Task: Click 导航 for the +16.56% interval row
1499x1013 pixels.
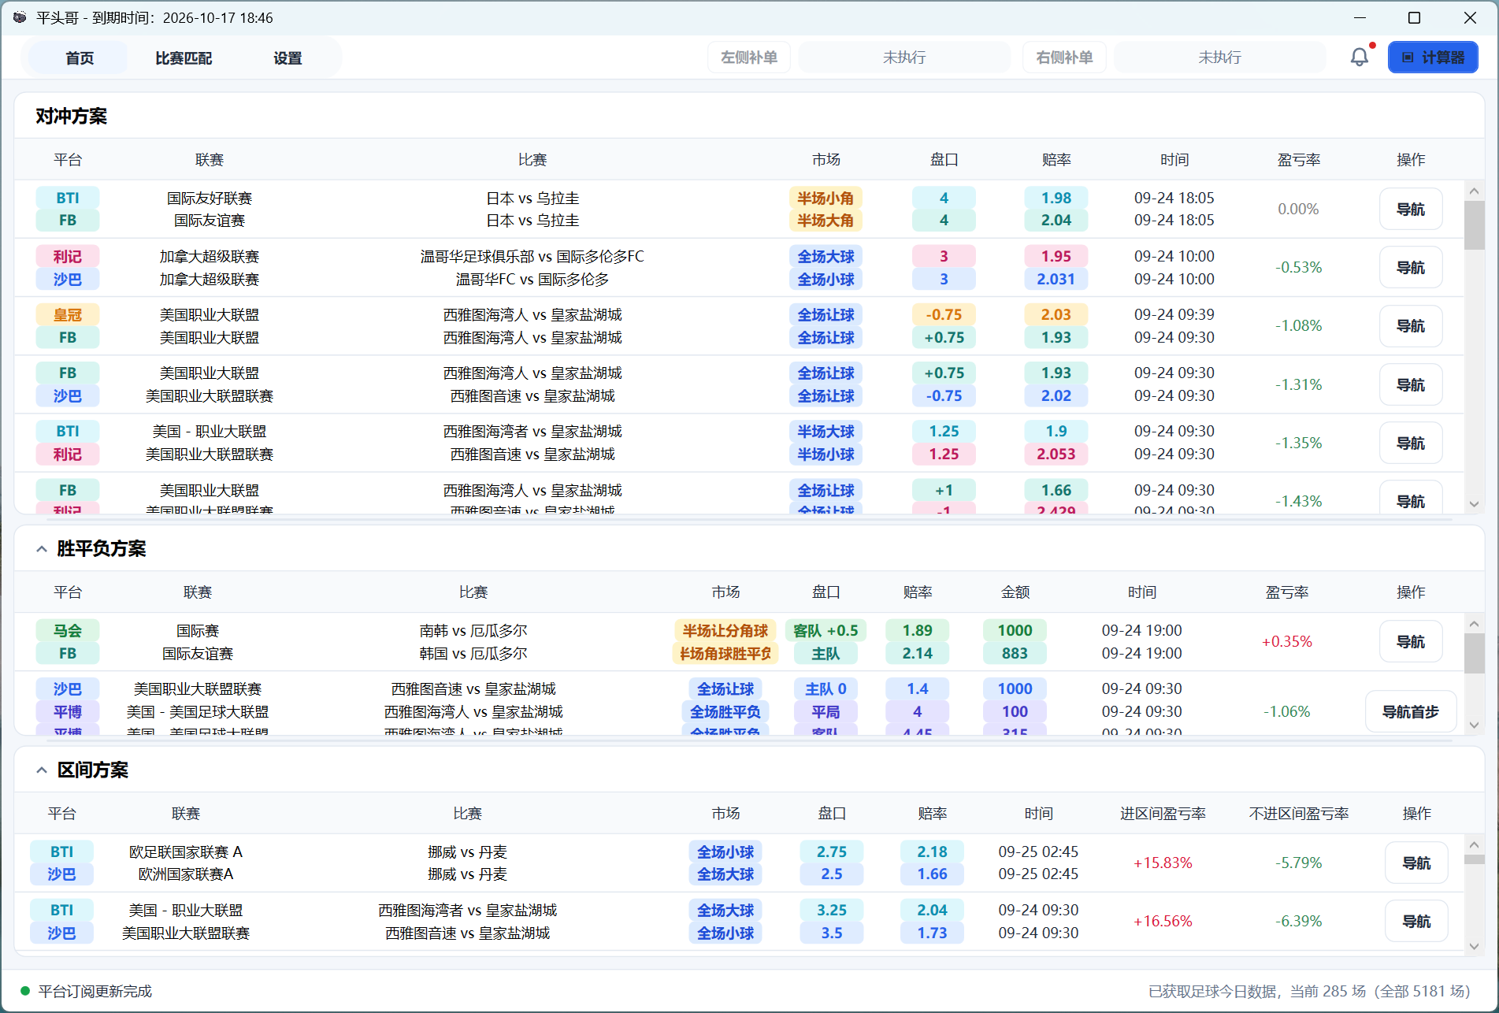Action: point(1416,922)
